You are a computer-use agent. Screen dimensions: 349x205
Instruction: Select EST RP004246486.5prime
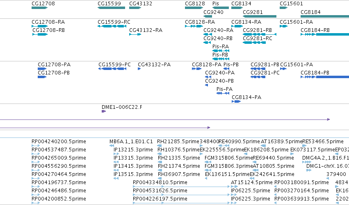click(x=36, y=195)
